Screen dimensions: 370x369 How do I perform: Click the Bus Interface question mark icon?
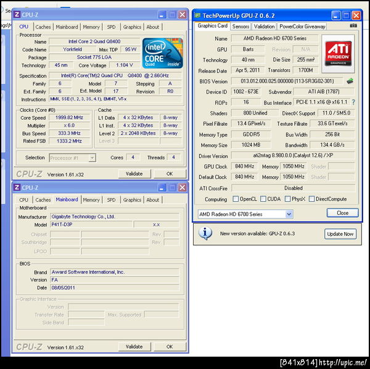[x=353, y=102]
